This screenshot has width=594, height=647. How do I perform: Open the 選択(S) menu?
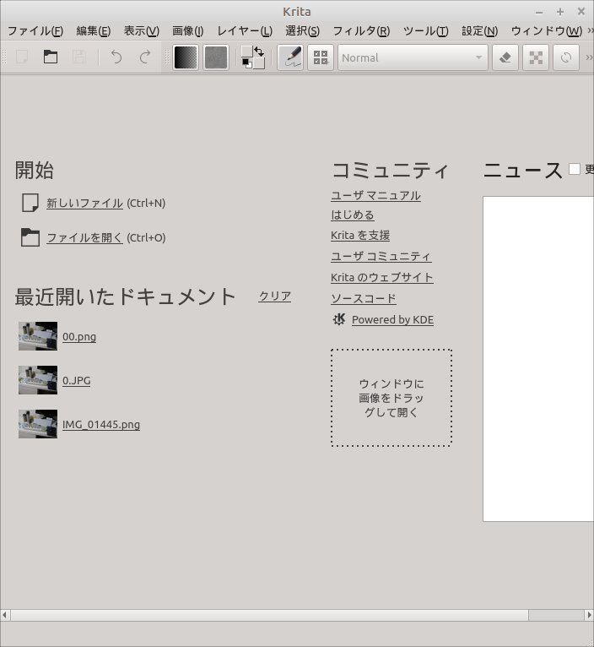(303, 31)
